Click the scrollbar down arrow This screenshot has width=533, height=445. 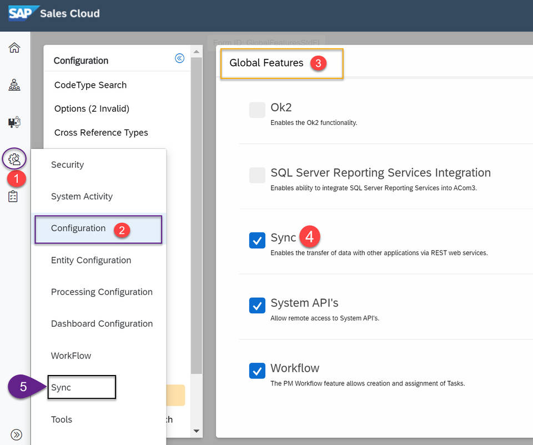[196, 431]
